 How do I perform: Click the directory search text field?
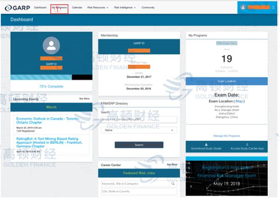(x=139, y=119)
